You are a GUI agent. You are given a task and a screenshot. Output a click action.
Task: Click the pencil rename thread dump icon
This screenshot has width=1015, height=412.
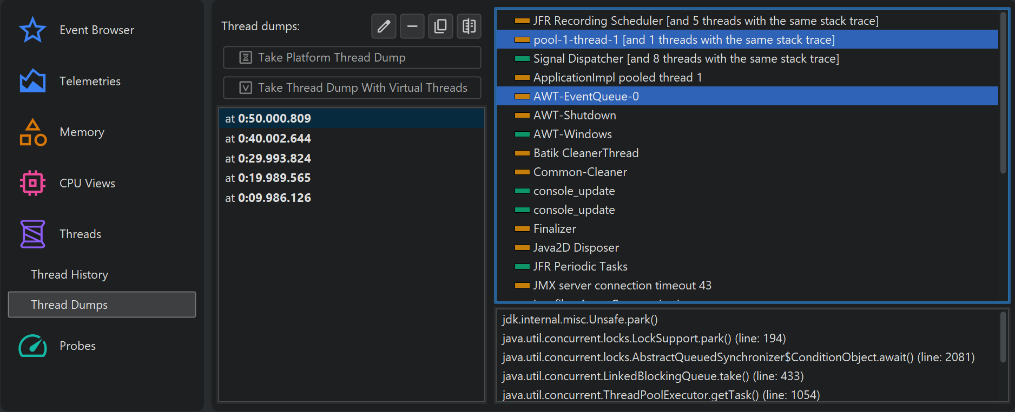tap(384, 26)
